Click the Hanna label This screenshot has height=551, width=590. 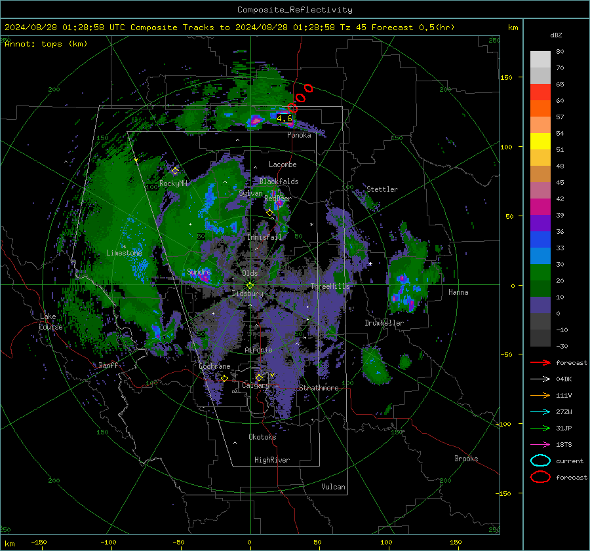tap(458, 292)
